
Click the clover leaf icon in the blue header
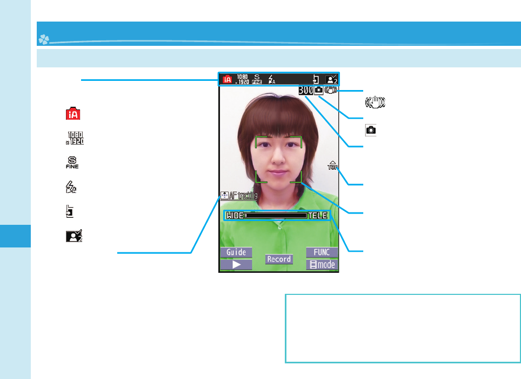click(x=44, y=39)
